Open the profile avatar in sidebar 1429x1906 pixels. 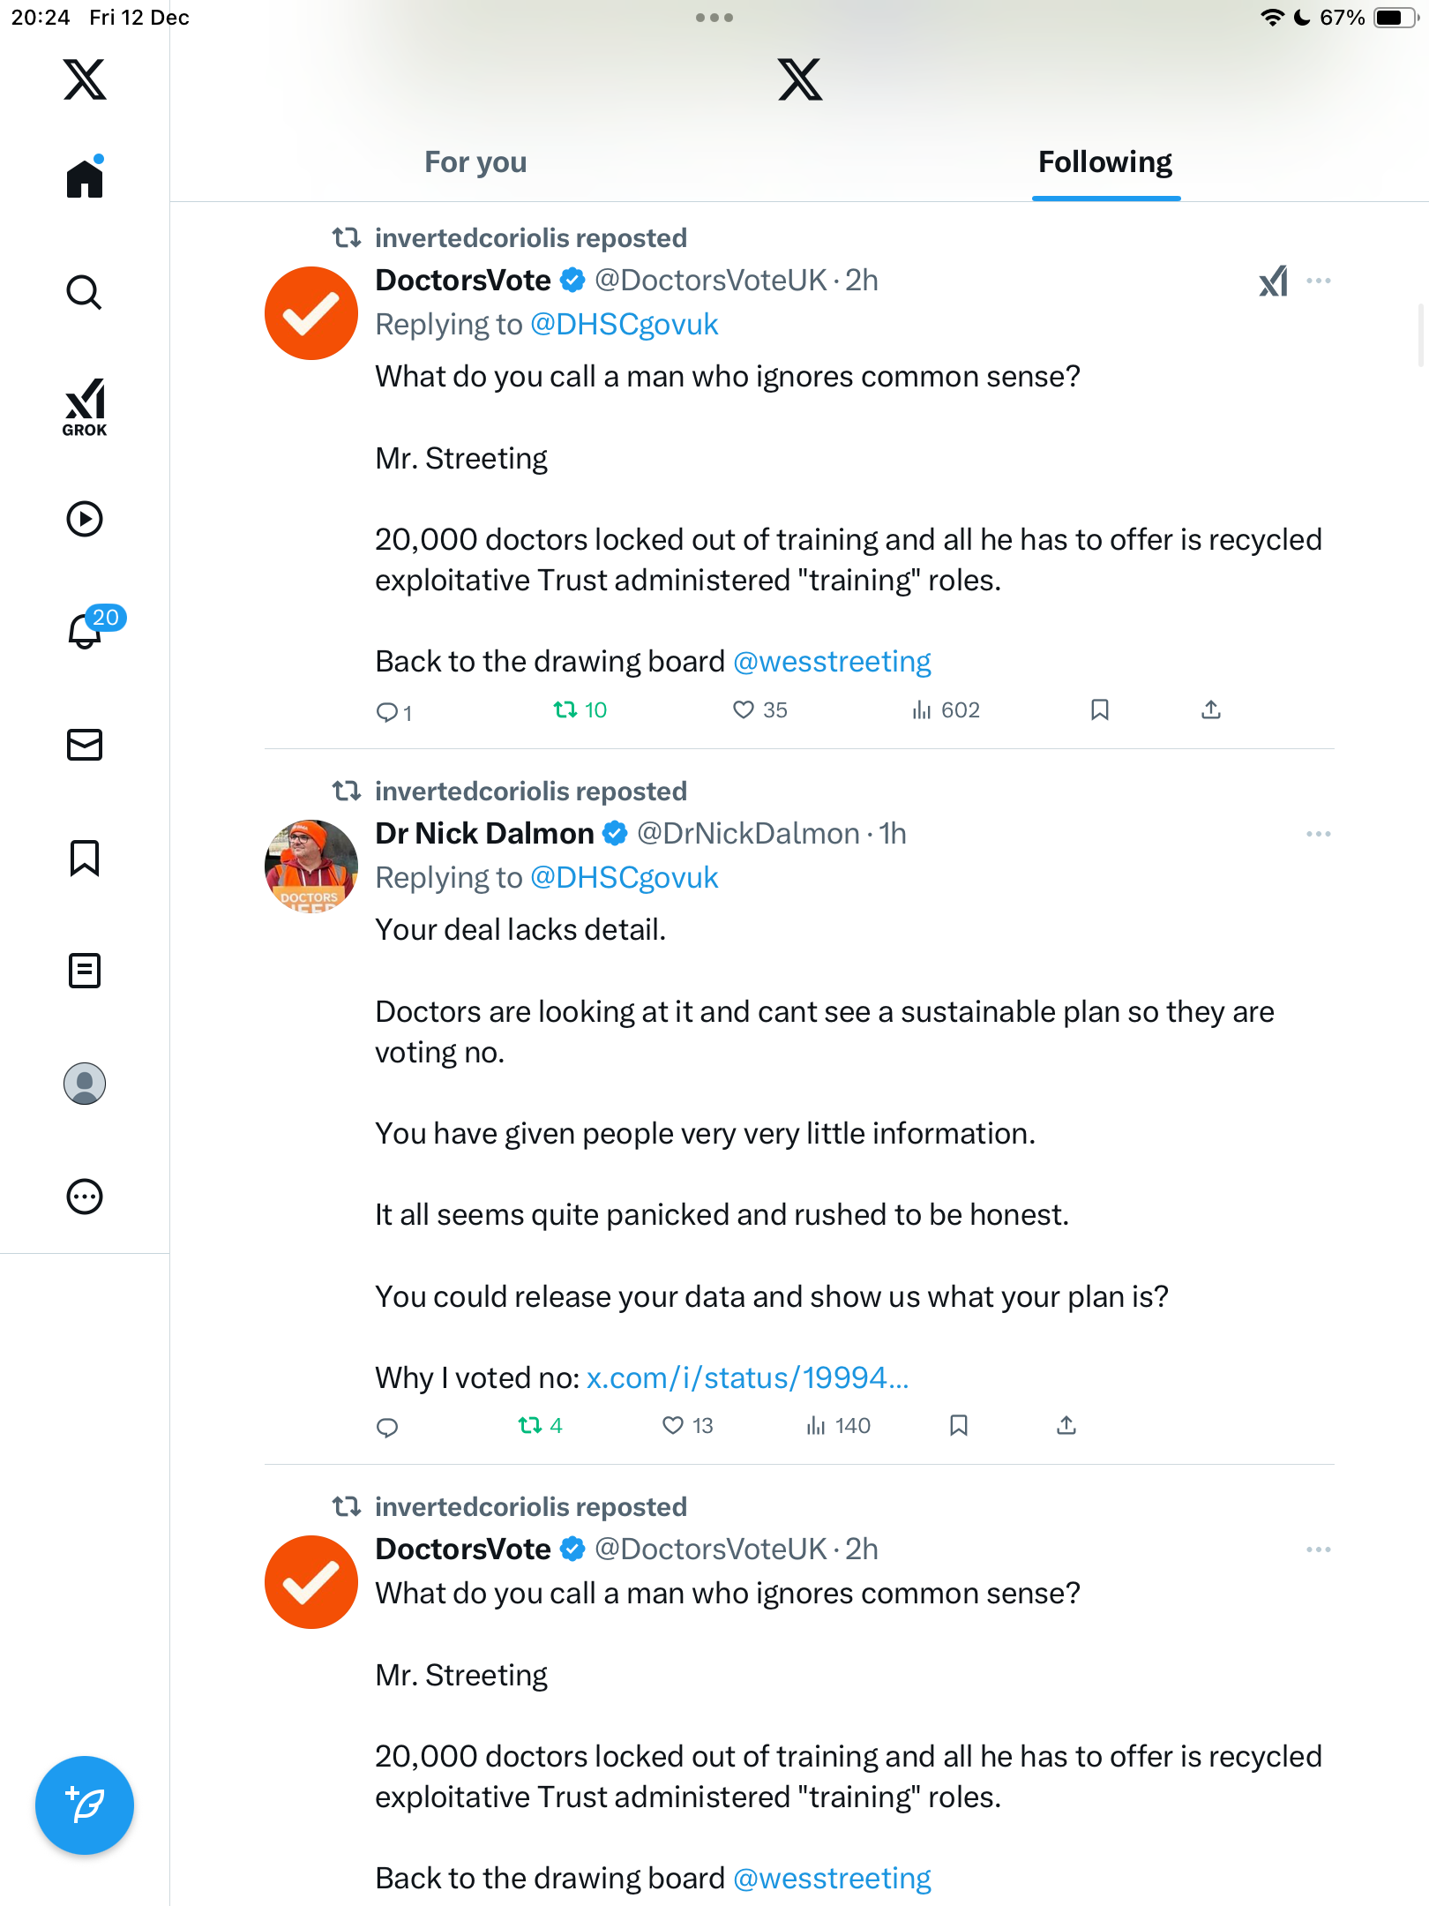pos(85,1084)
